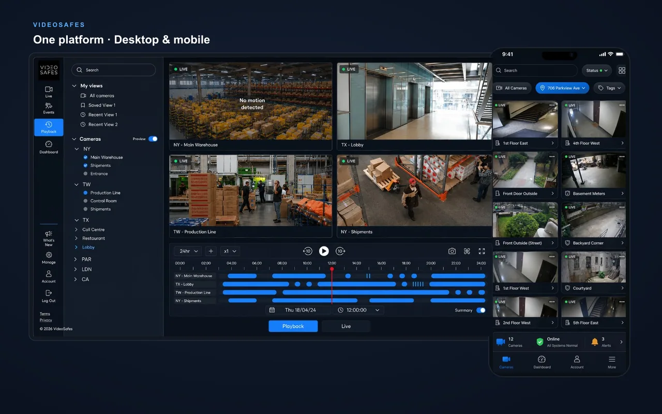
Task: Add a timeline with the plus button
Action: [210, 251]
